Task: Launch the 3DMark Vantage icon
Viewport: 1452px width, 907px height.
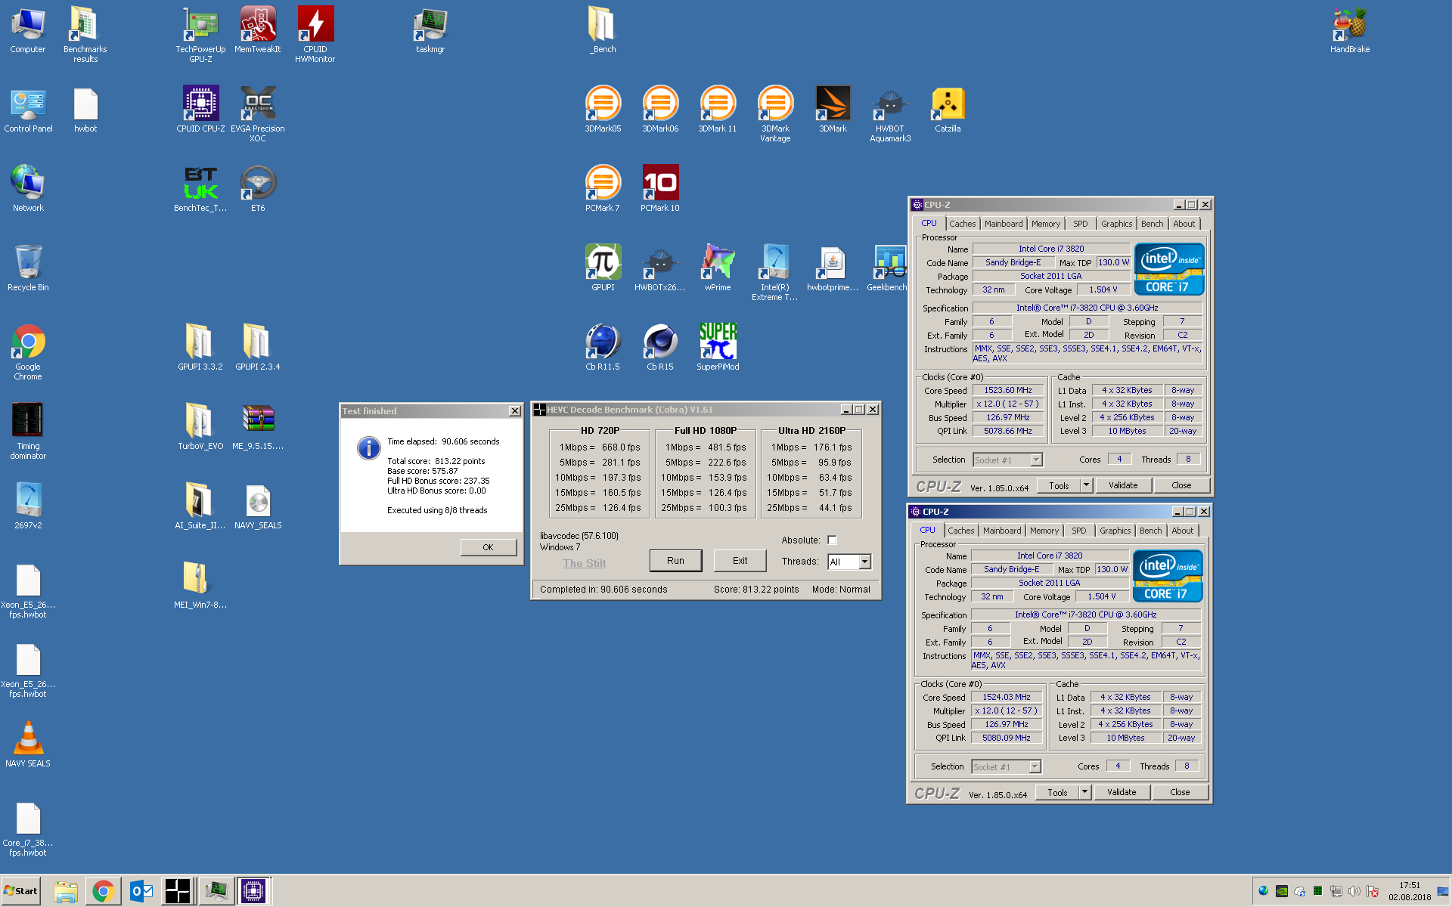Action: click(x=775, y=113)
